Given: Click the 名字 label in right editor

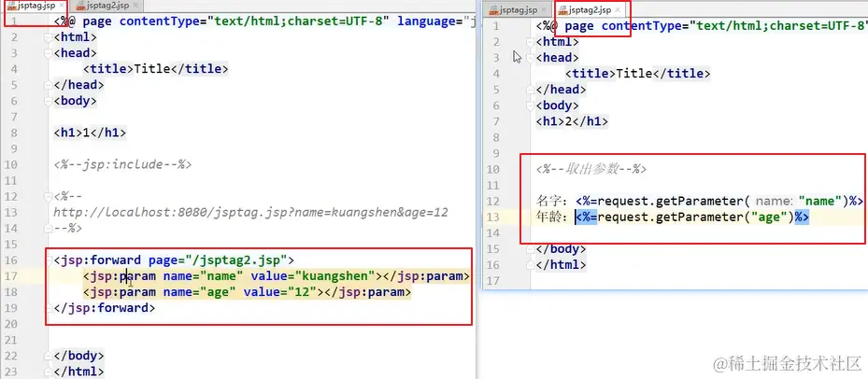Looking at the screenshot, I should 551,202.
